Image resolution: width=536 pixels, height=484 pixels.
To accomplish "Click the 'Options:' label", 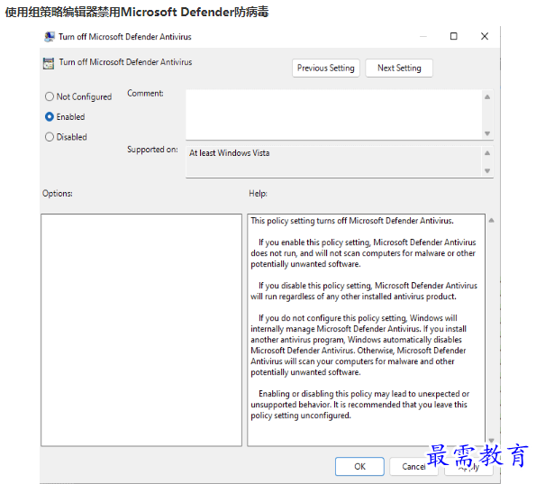I will (58, 194).
